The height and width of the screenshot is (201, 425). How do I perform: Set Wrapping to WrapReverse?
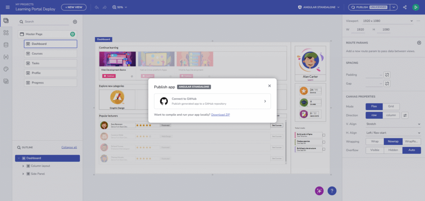[411, 141]
